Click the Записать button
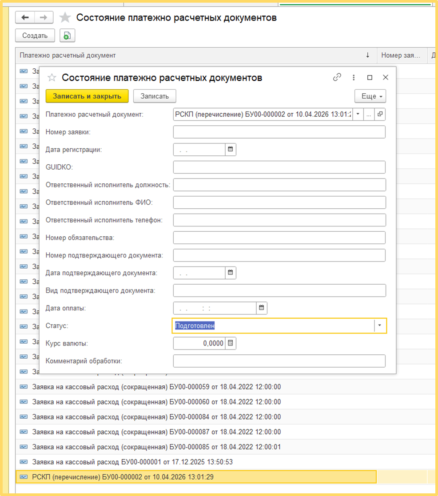This screenshot has height=496, width=438. (155, 96)
